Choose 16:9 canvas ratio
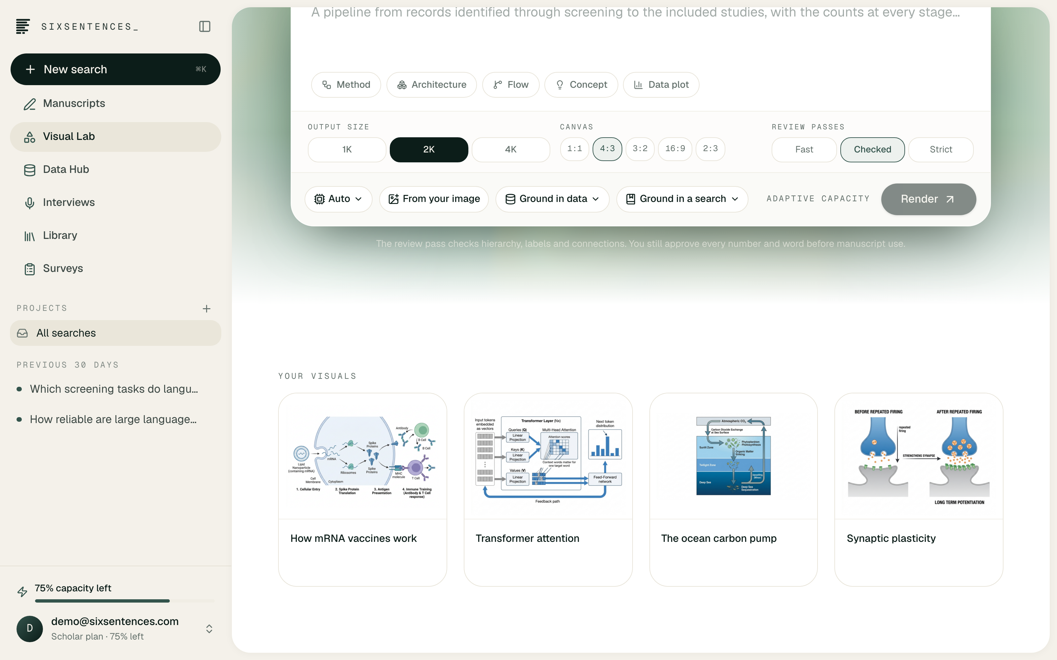This screenshot has height=660, width=1057. pyautogui.click(x=675, y=149)
